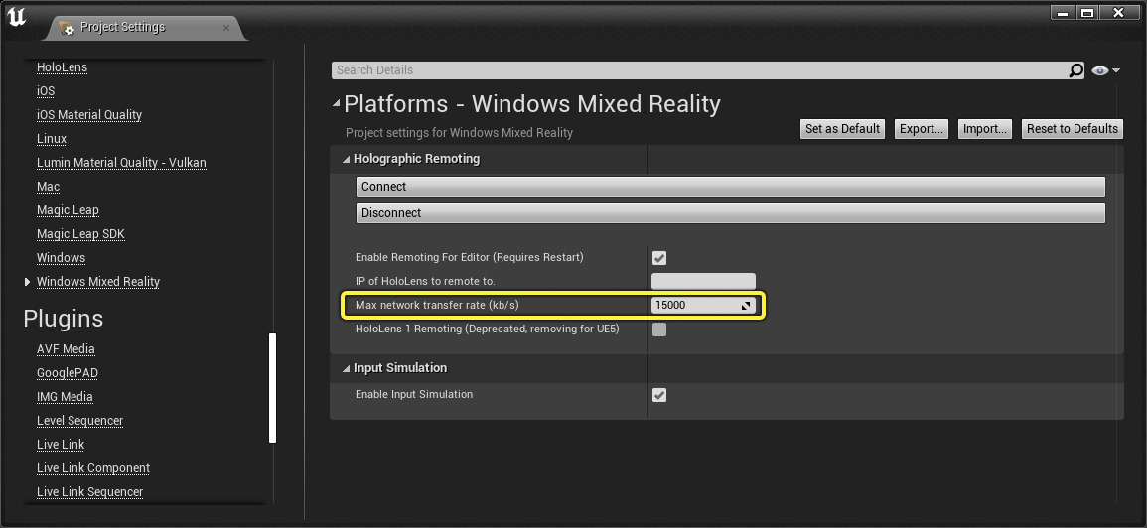Image resolution: width=1147 pixels, height=528 pixels.
Task: Click the Connect button
Action: pos(730,187)
